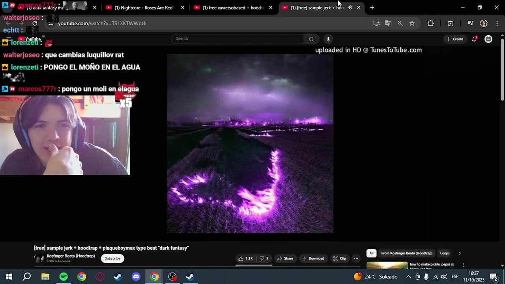Image resolution: width=505 pixels, height=284 pixels.
Task: Select the From Kosfinger Beats (Hoodtrap) chip
Action: 406,253
